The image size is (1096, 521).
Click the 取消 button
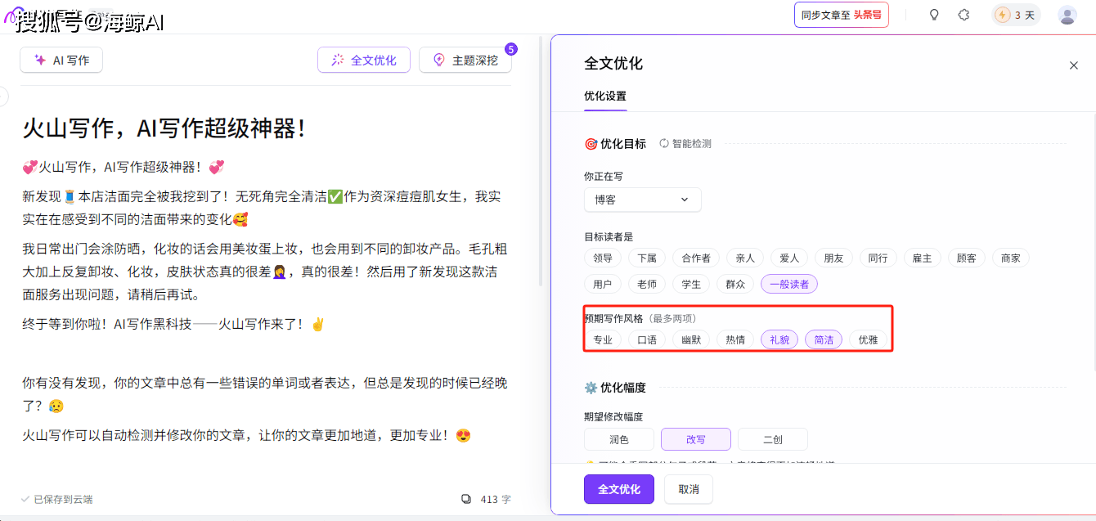pyautogui.click(x=689, y=489)
